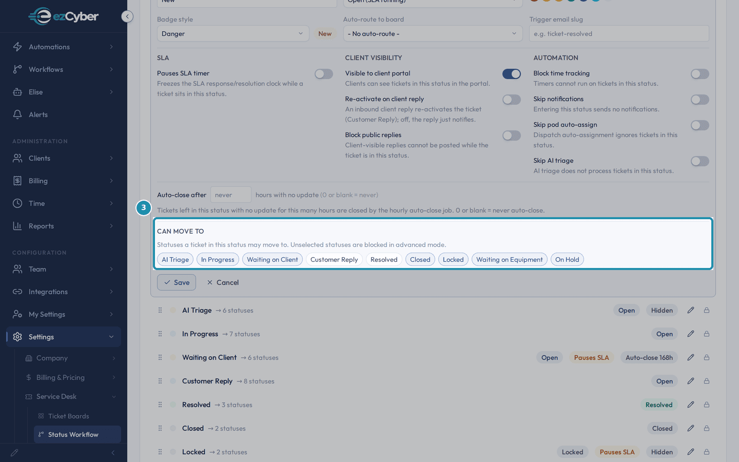Click the Trigger email slug field
Image resolution: width=739 pixels, height=462 pixels.
(619, 33)
